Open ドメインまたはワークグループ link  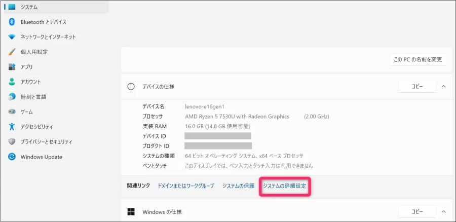(186, 186)
